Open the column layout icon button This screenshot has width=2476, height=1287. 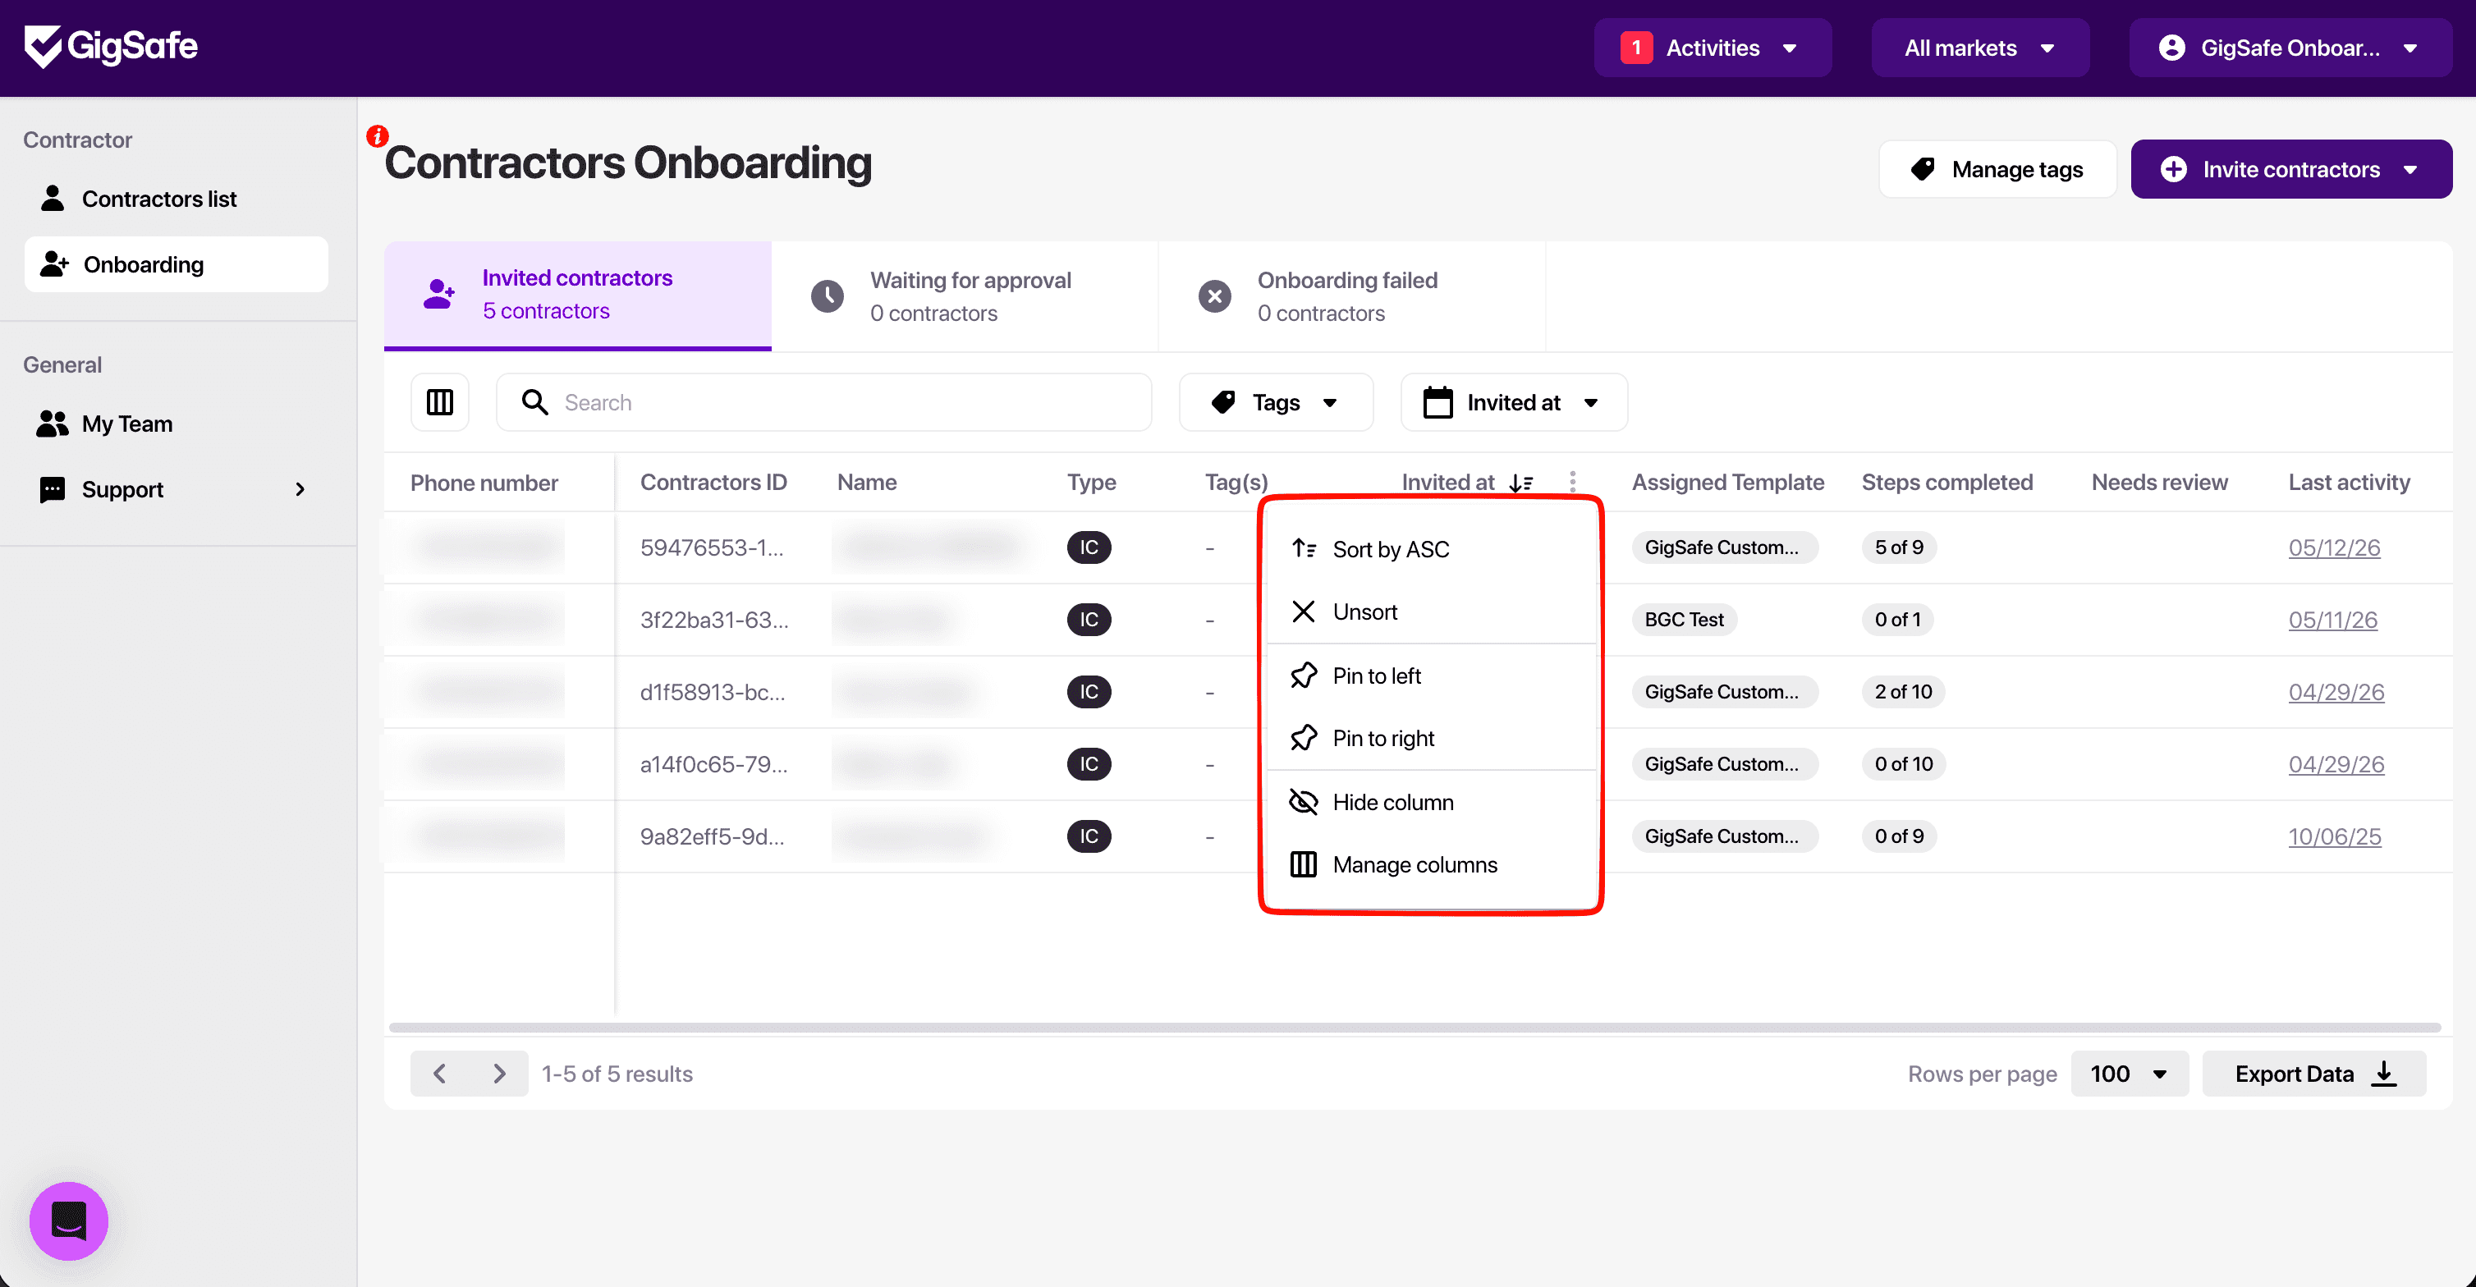pyautogui.click(x=440, y=401)
